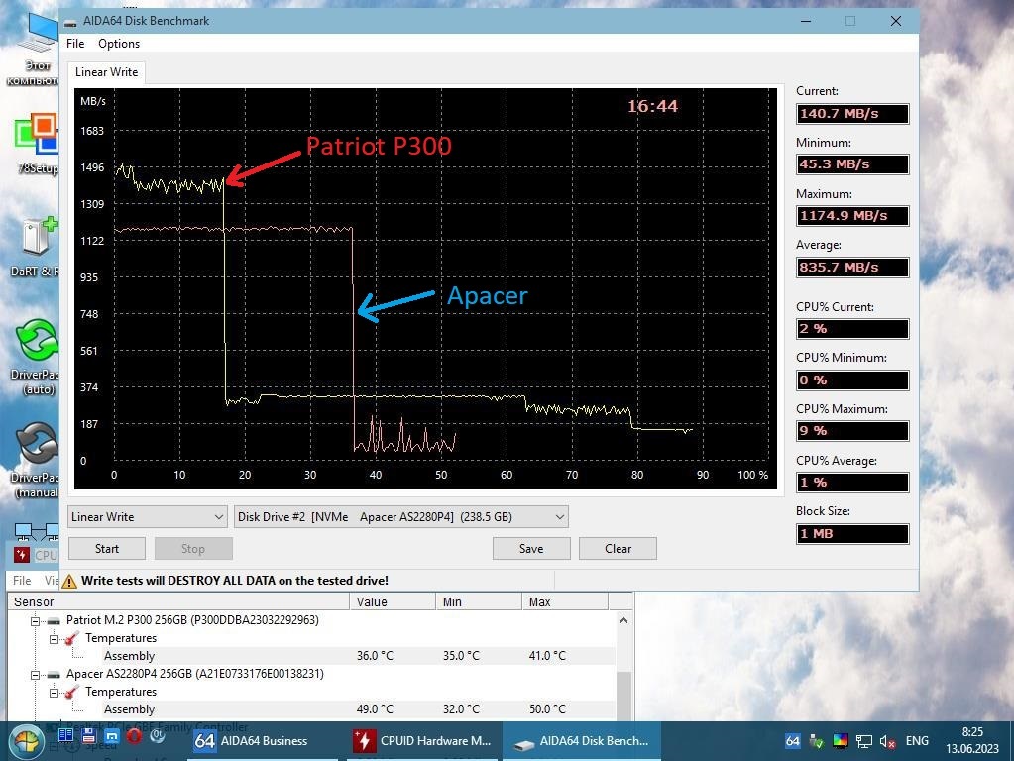The image size is (1014, 761).
Task: Click the Sensor column header
Action: click(x=178, y=601)
